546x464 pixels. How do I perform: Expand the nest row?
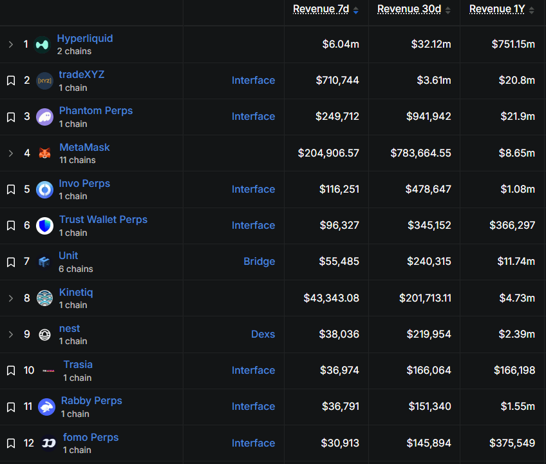pyautogui.click(x=11, y=334)
